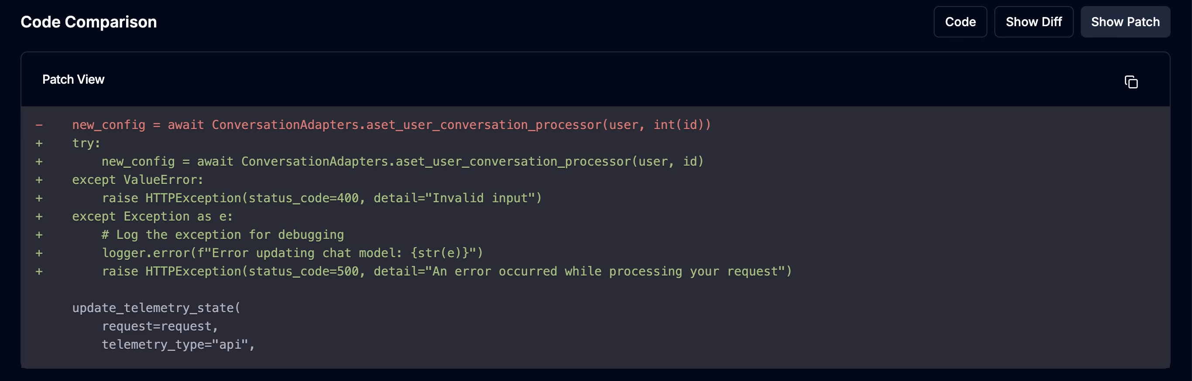Click the request=request argument line

160,326
